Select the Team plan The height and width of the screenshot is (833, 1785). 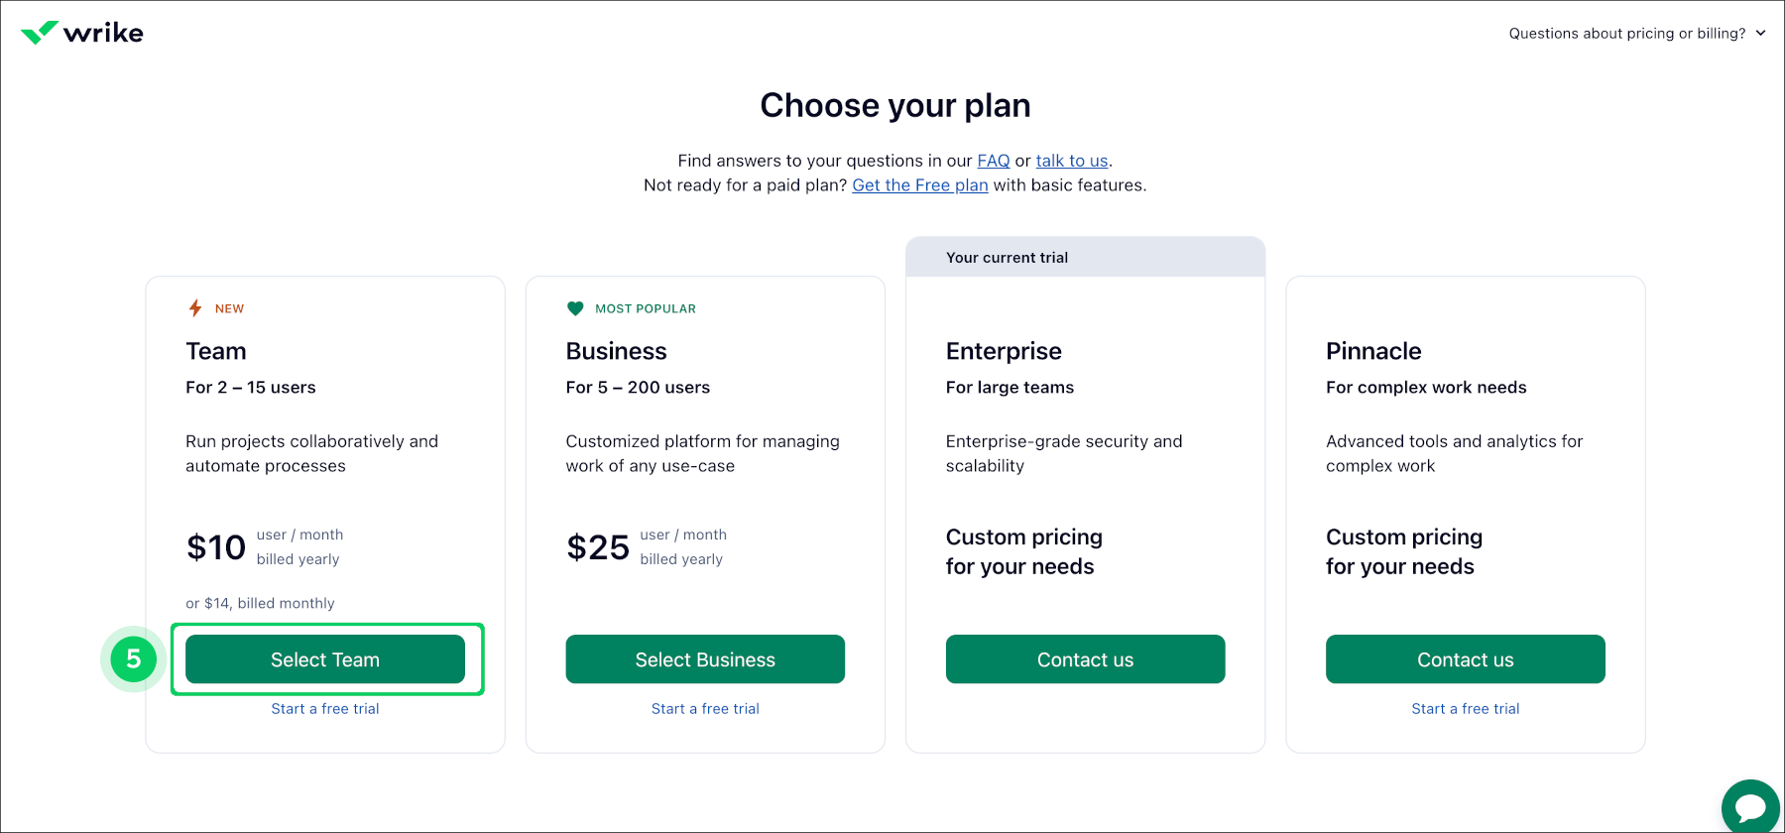tap(325, 658)
